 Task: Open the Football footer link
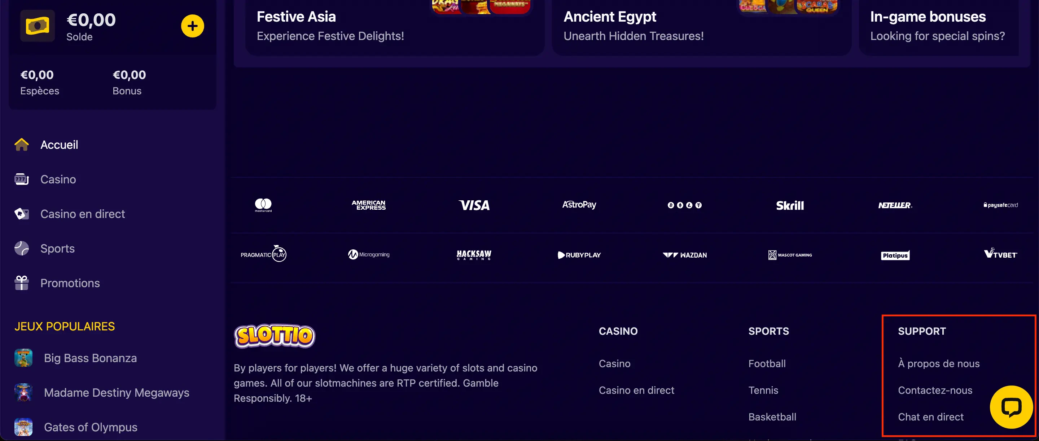tap(767, 363)
